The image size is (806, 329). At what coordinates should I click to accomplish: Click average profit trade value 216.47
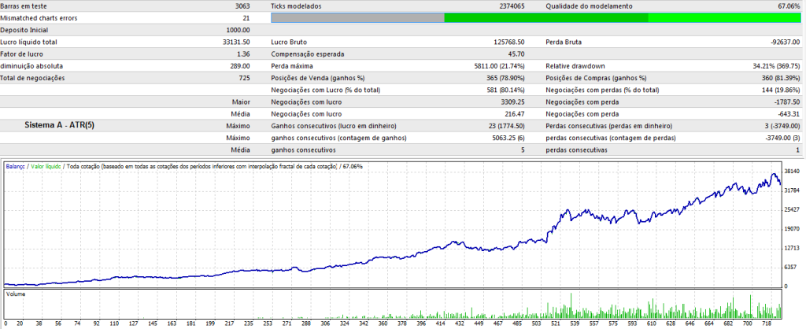(x=515, y=114)
